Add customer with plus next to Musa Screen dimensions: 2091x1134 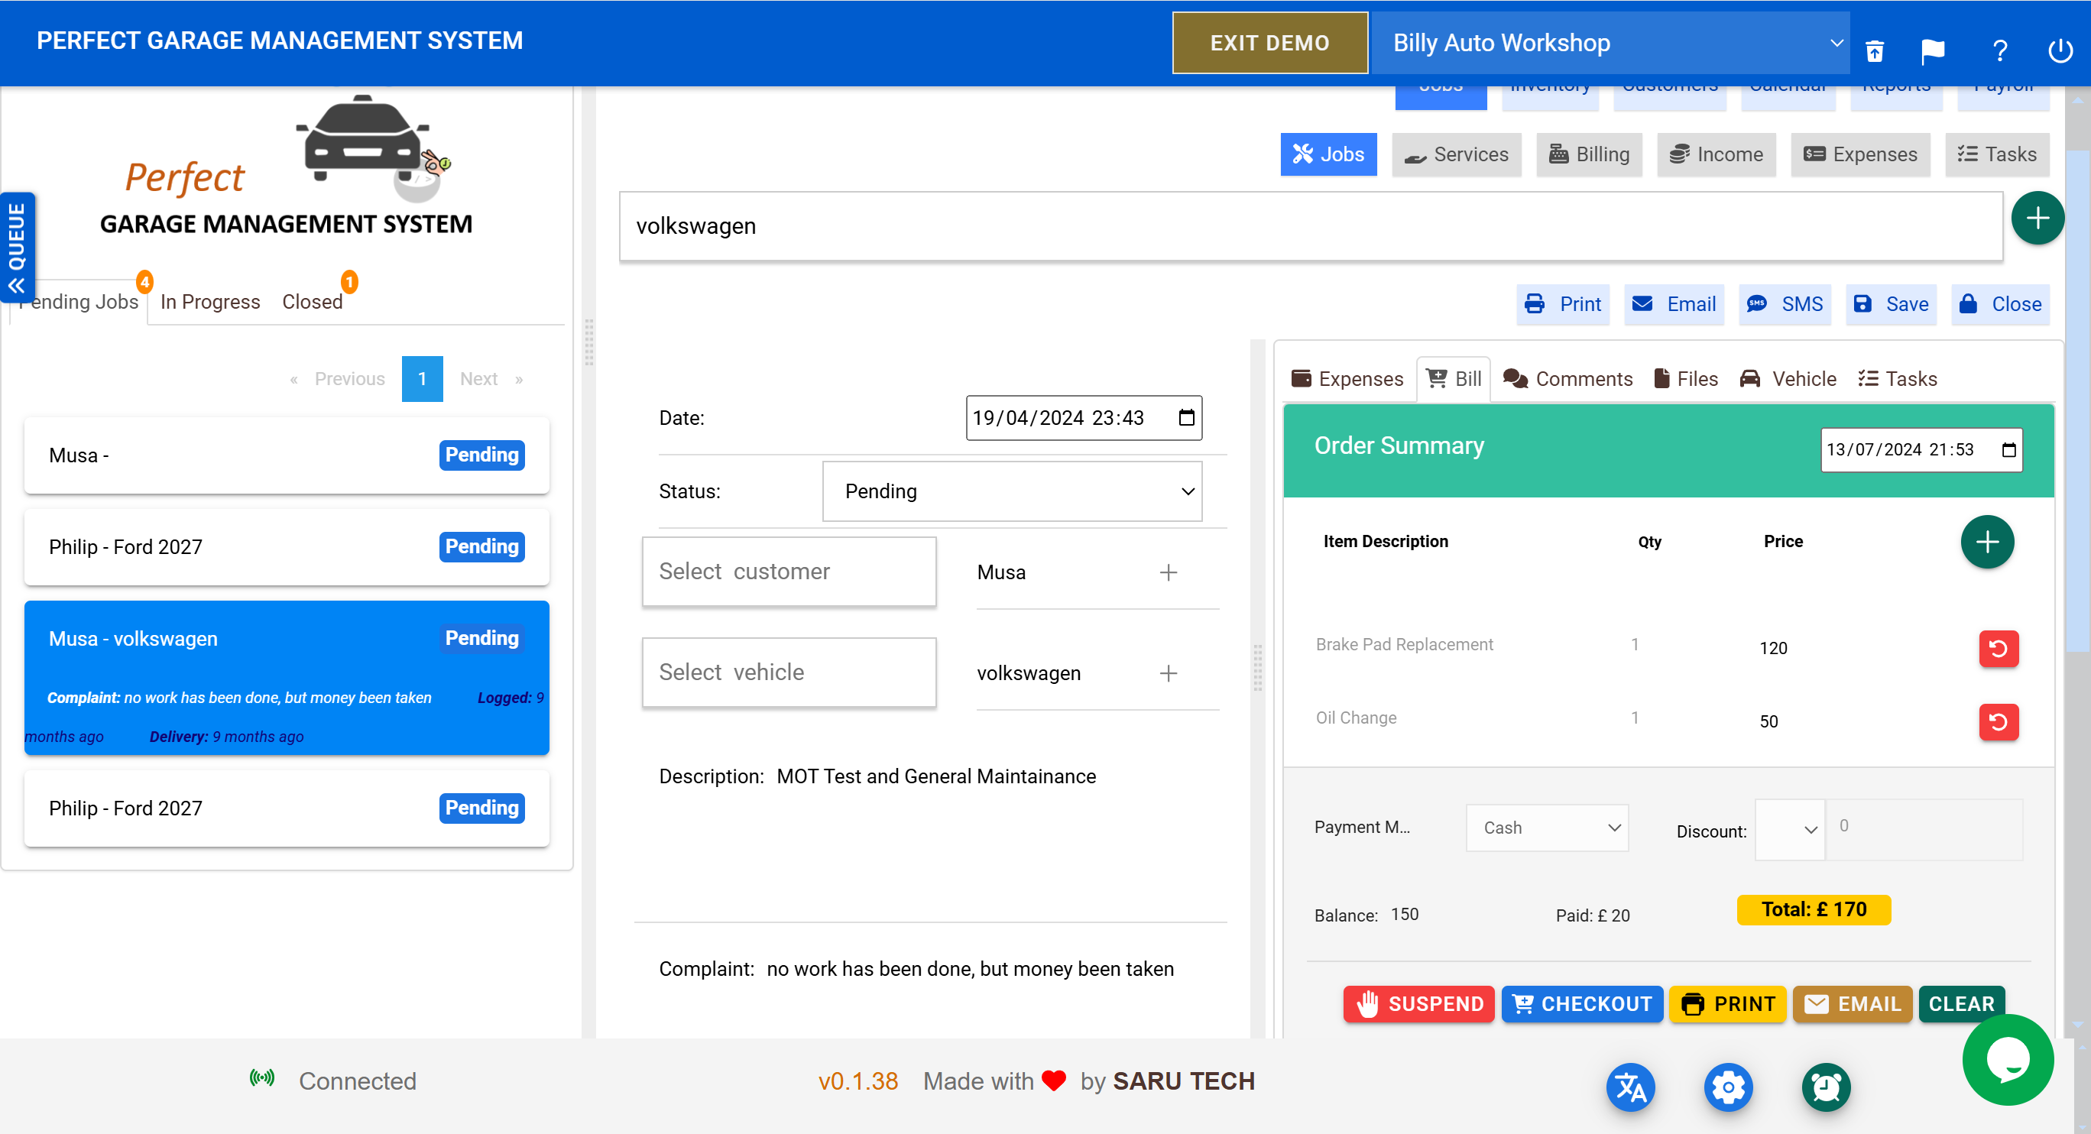(1168, 572)
